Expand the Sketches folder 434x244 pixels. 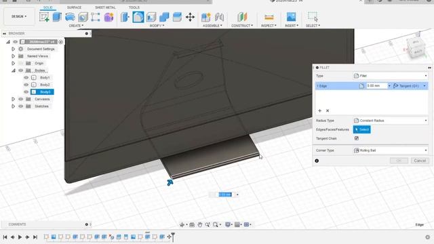click(x=13, y=106)
